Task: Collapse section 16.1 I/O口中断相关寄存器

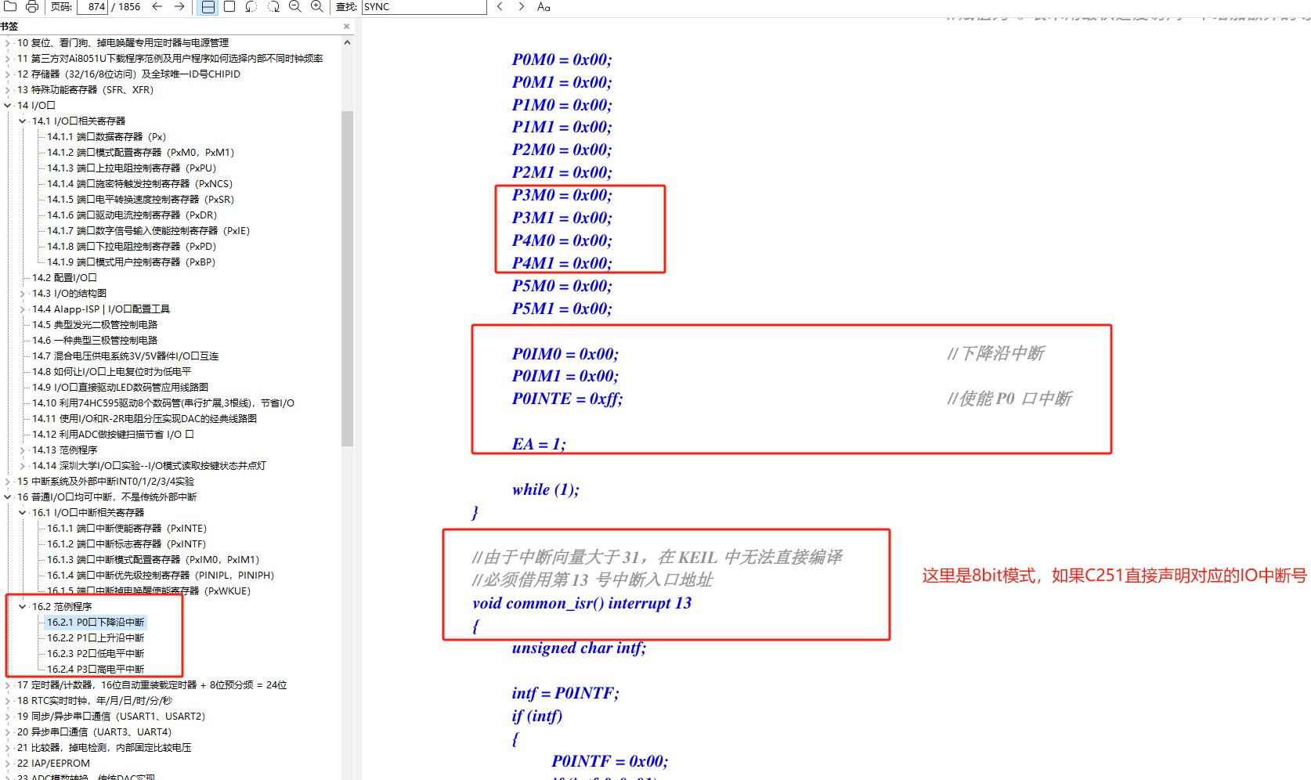Action: click(23, 513)
